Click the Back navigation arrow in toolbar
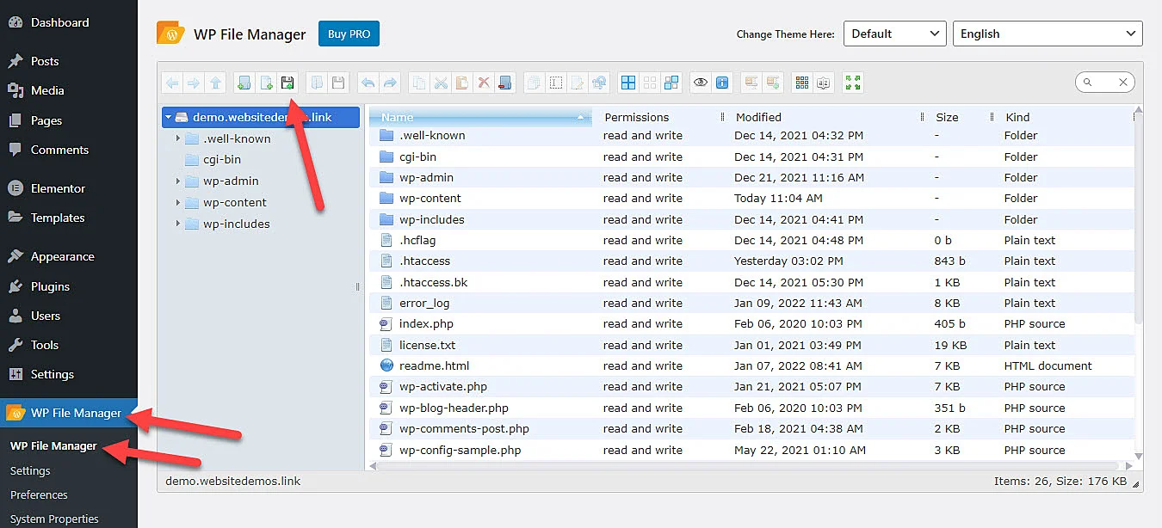 point(172,83)
